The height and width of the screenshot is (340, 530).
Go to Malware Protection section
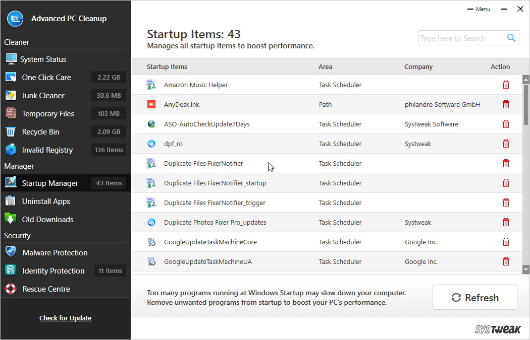(x=55, y=252)
